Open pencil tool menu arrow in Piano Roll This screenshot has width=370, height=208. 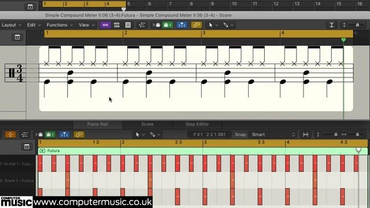[x=159, y=135]
